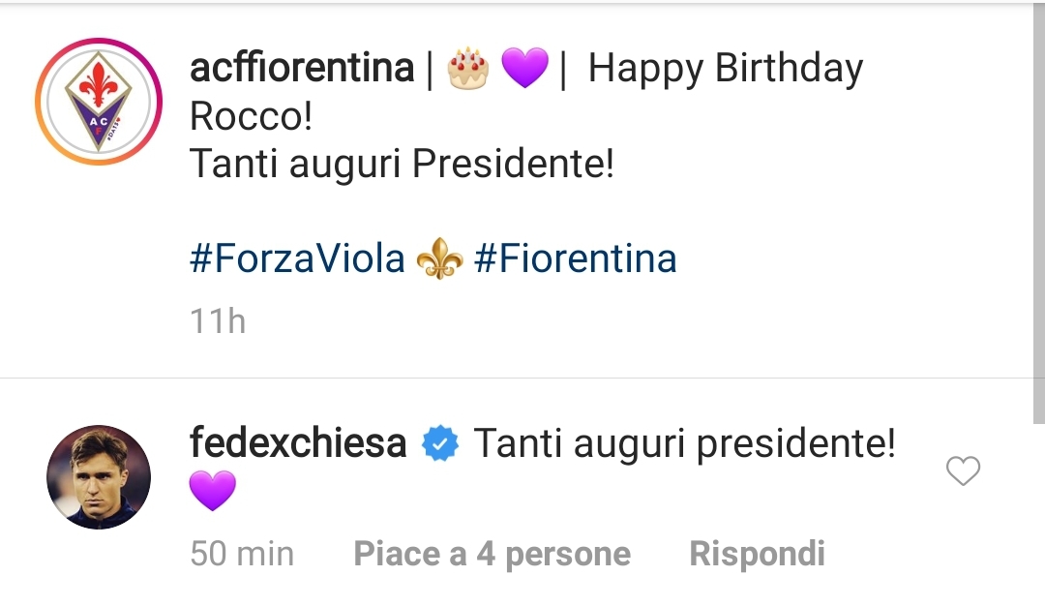This screenshot has height=606, width=1045.
Task: Tap the fedexchiesa profile avatar
Action: pyautogui.click(x=99, y=476)
